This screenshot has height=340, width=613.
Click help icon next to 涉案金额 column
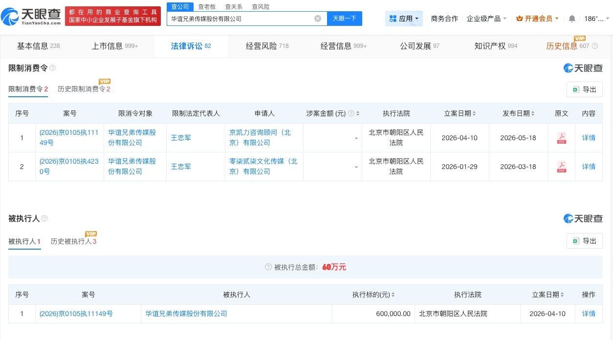(350, 113)
